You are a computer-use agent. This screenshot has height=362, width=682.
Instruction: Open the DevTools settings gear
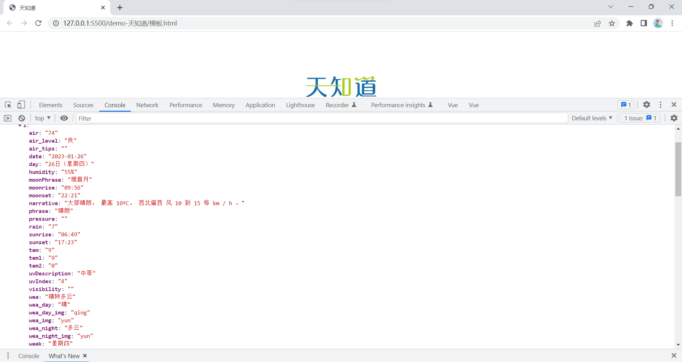point(646,105)
